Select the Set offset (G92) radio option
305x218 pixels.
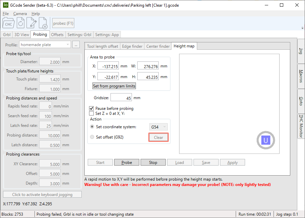pyautogui.click(x=92, y=137)
